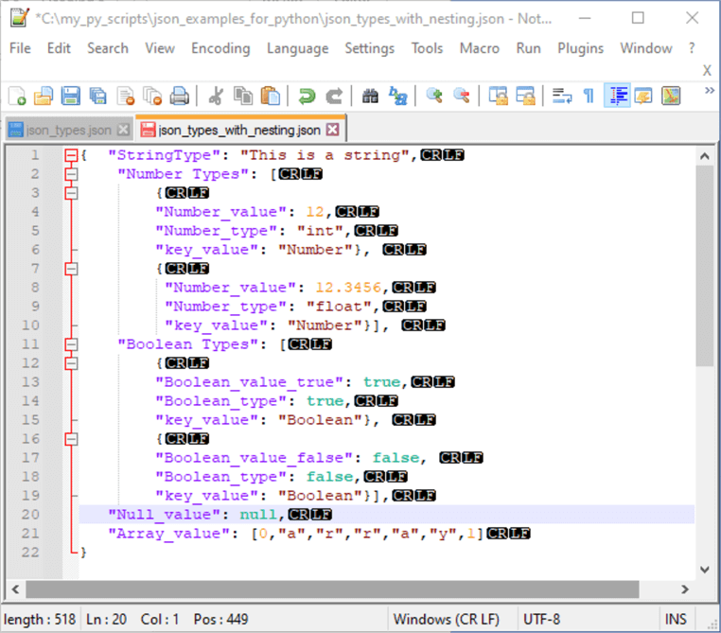Redo edit grey arrow
The height and width of the screenshot is (633, 721).
coord(334,97)
